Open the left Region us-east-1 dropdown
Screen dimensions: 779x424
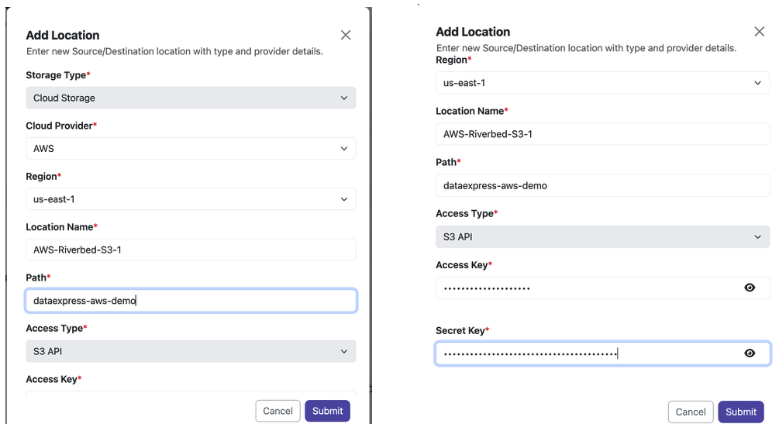(x=191, y=199)
